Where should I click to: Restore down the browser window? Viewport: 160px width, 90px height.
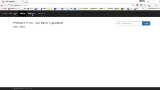[153, 1]
